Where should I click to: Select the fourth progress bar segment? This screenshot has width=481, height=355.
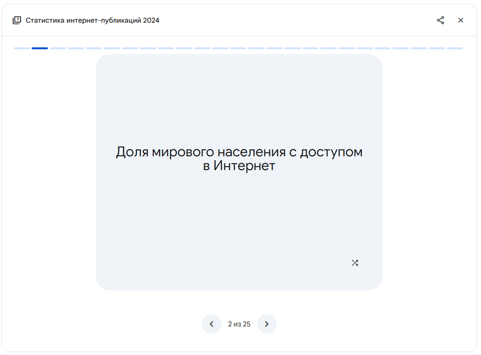[76, 48]
